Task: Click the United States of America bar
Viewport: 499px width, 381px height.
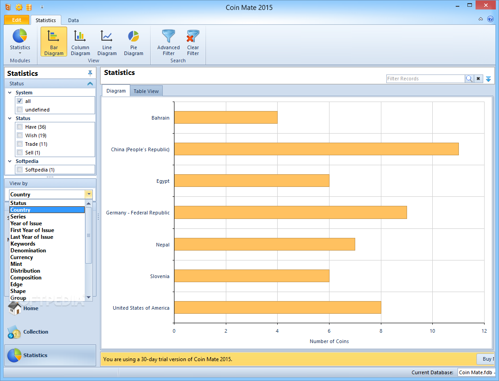Action: coord(278,307)
